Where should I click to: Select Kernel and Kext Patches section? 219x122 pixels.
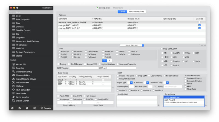[x=27, y=41]
